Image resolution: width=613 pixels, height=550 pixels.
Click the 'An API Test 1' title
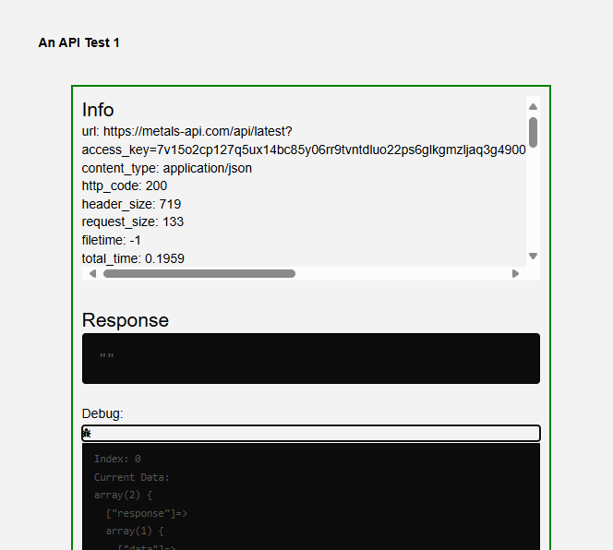point(78,42)
